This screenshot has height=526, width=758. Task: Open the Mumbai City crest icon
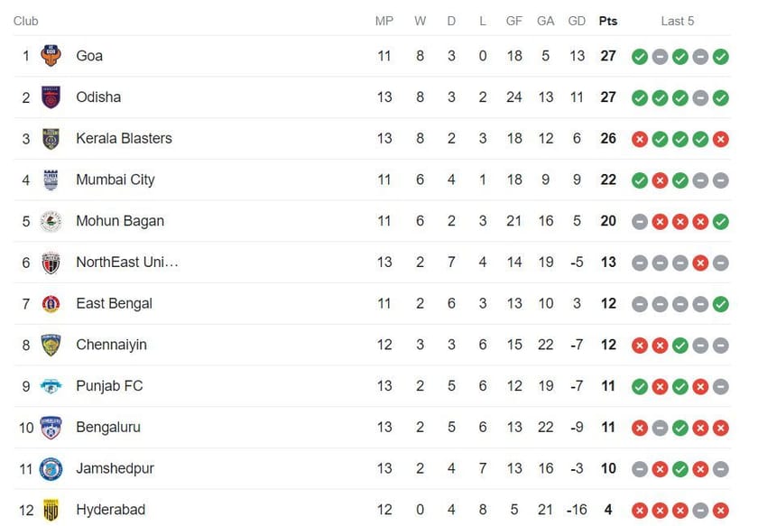(x=51, y=180)
